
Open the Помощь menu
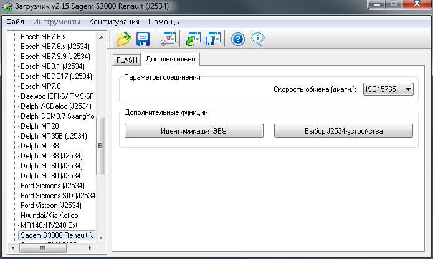[x=163, y=22]
